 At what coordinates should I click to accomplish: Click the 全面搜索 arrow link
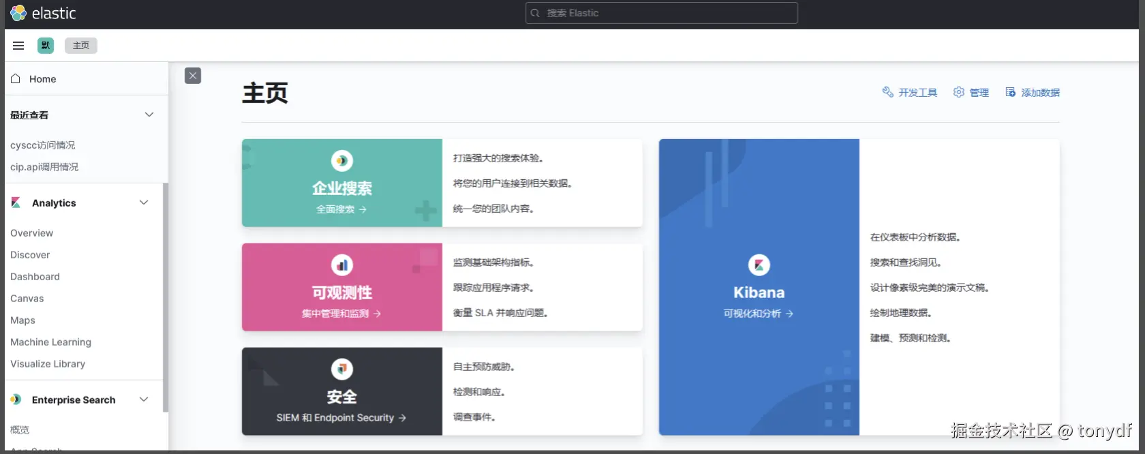[341, 209]
